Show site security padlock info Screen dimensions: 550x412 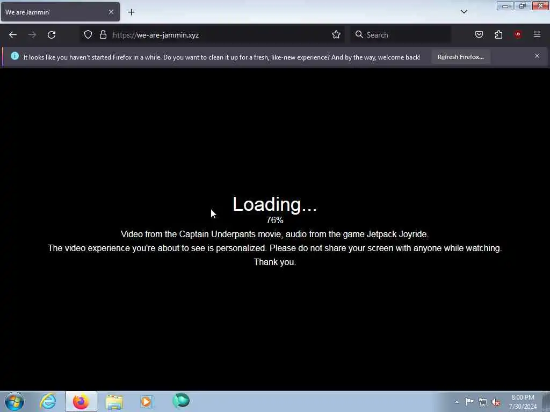click(103, 35)
